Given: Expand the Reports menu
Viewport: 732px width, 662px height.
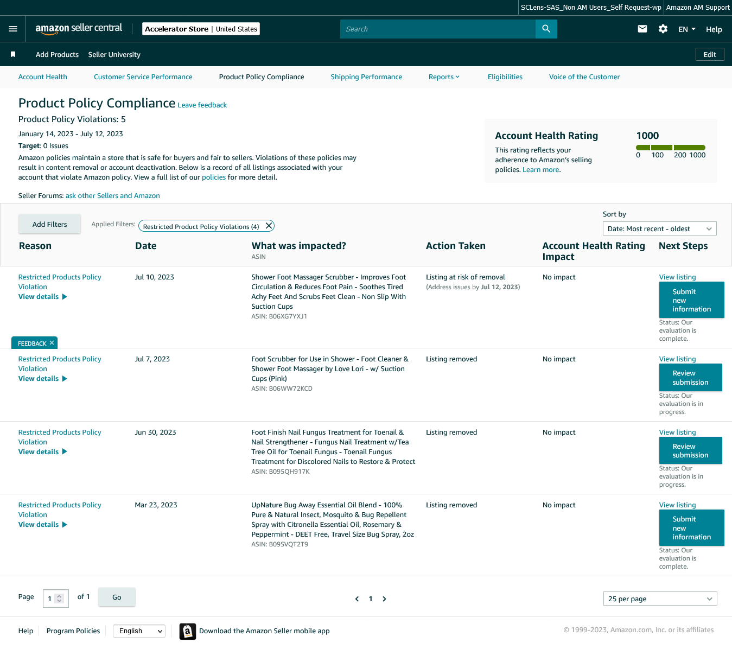Looking at the screenshot, I should click(x=444, y=77).
